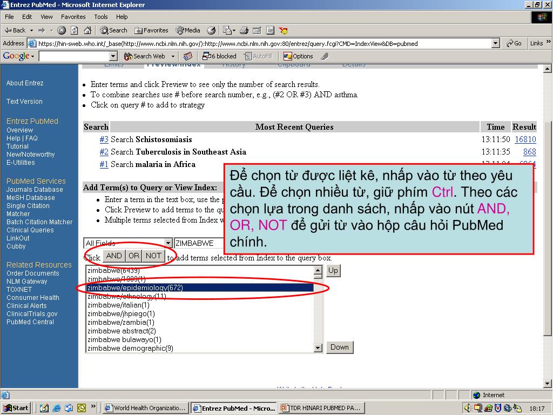Open the Google search box dropdown
This screenshot has width=553, height=415.
pyautogui.click(x=113, y=56)
